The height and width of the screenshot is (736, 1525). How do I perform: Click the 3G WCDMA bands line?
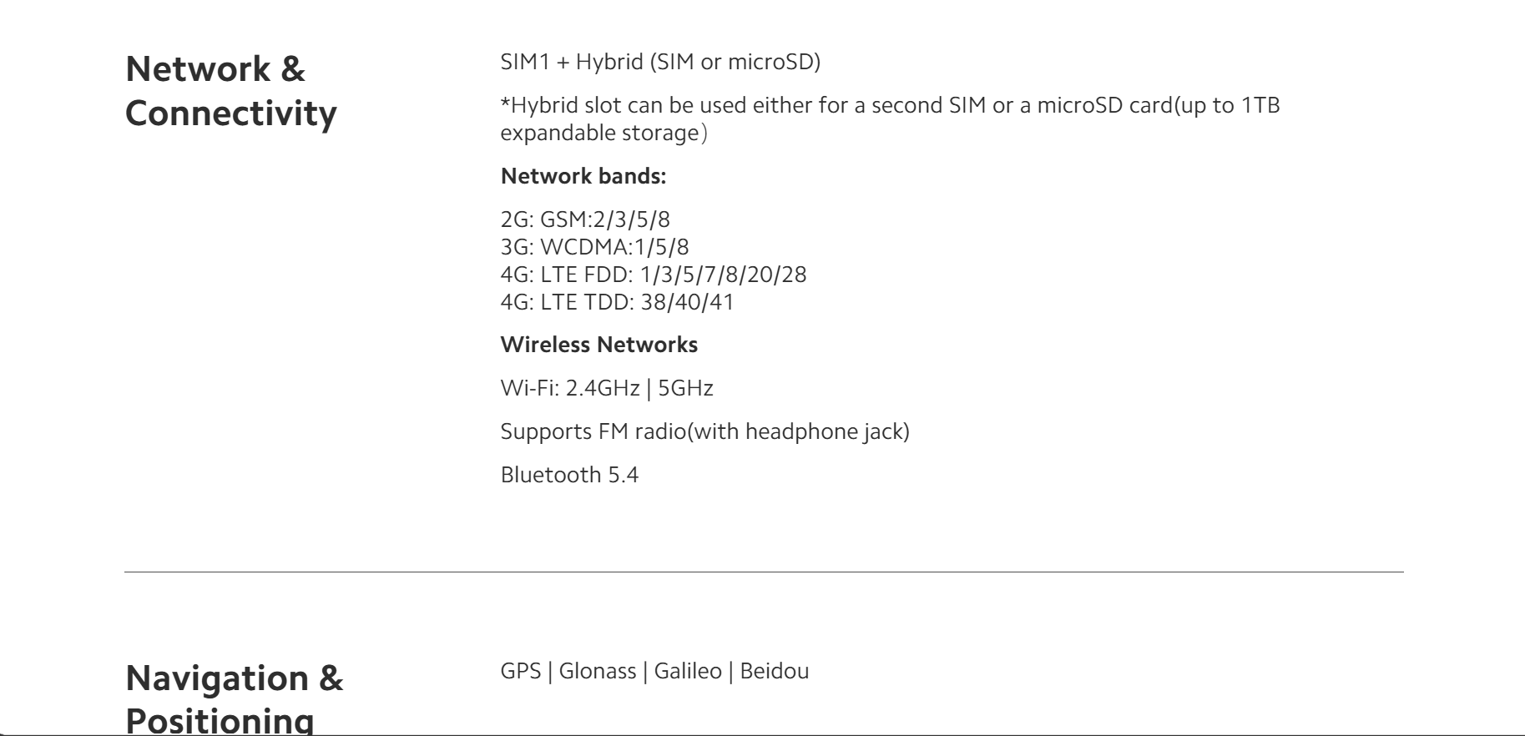(594, 247)
